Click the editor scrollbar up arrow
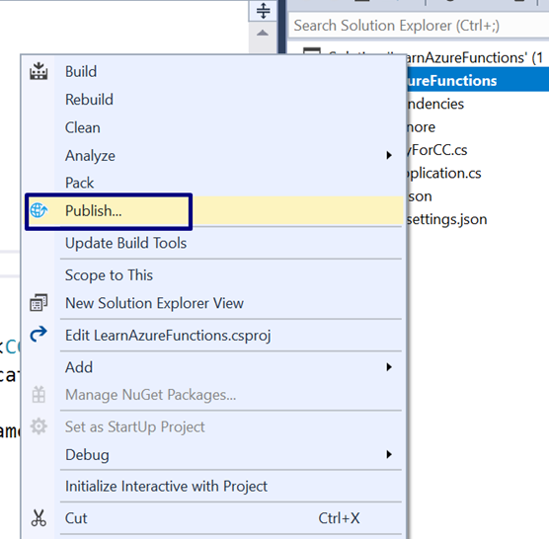This screenshot has height=539, width=549. (263, 34)
